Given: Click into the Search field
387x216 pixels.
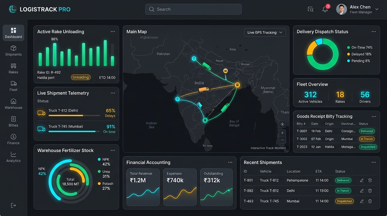Looking at the screenshot, I should (x=193, y=9).
